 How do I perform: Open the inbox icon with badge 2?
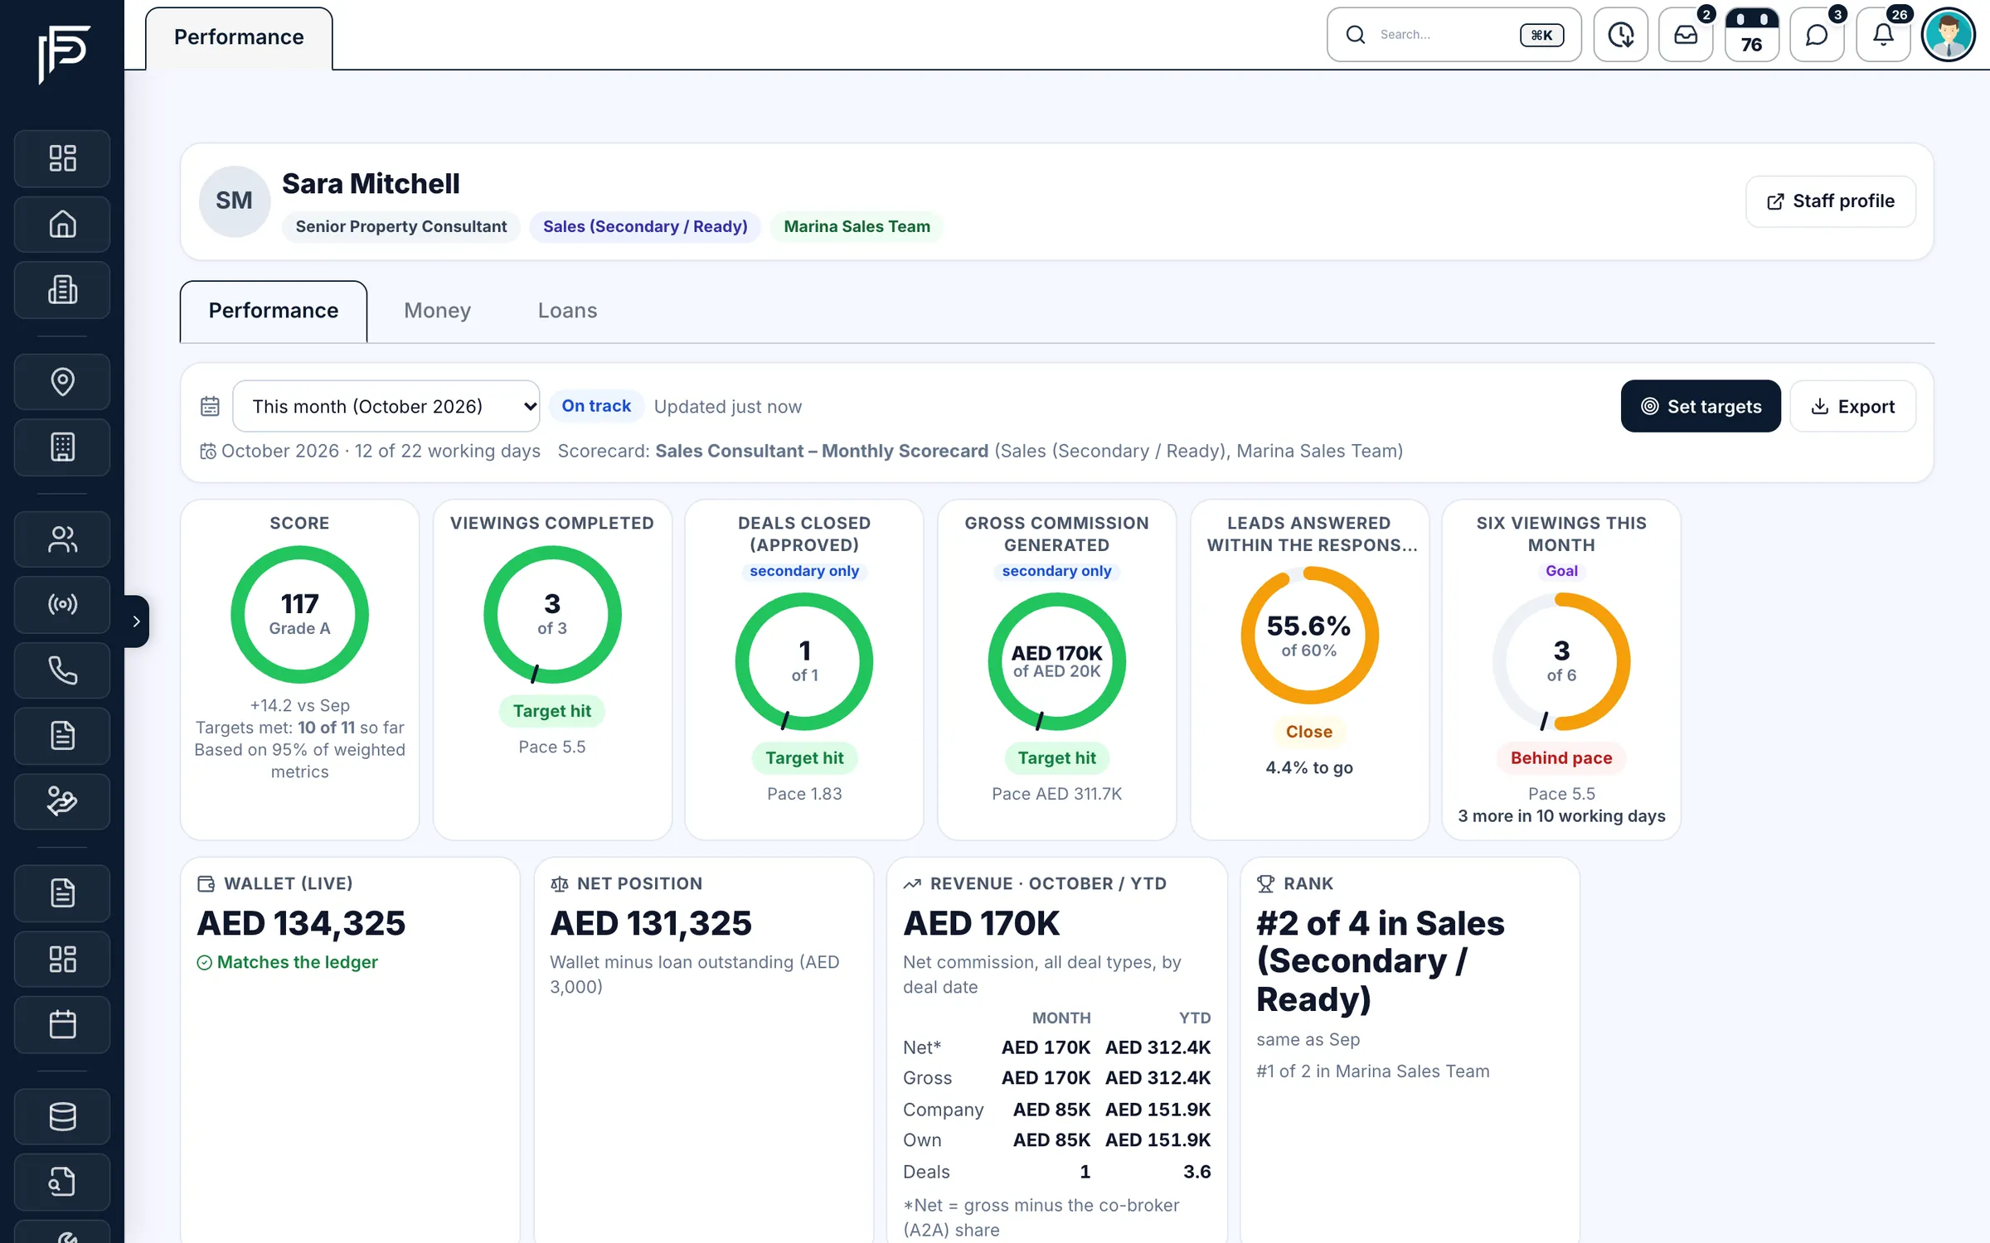(1686, 35)
